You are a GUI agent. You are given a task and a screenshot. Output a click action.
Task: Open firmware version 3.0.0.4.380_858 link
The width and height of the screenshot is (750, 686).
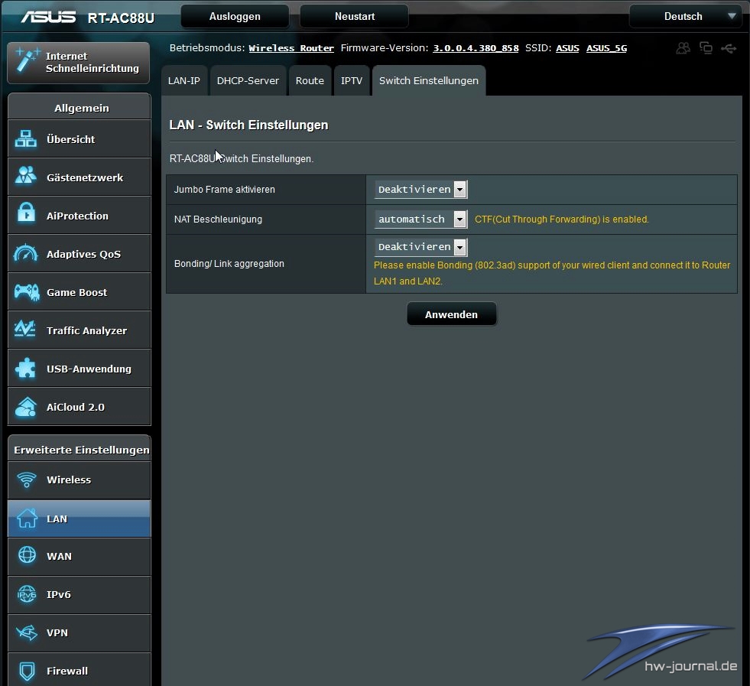pos(476,48)
